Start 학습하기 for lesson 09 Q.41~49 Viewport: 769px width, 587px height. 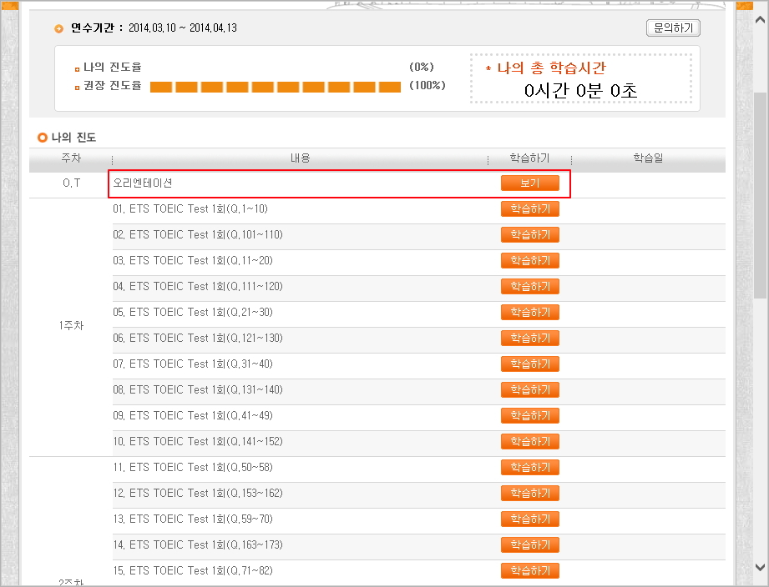tap(529, 415)
